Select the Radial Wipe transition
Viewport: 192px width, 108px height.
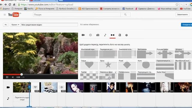point(165,75)
